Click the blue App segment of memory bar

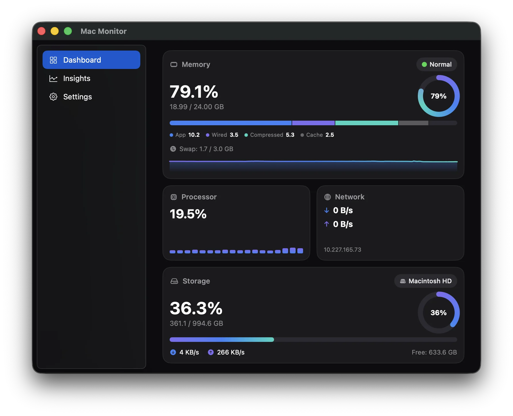231,123
